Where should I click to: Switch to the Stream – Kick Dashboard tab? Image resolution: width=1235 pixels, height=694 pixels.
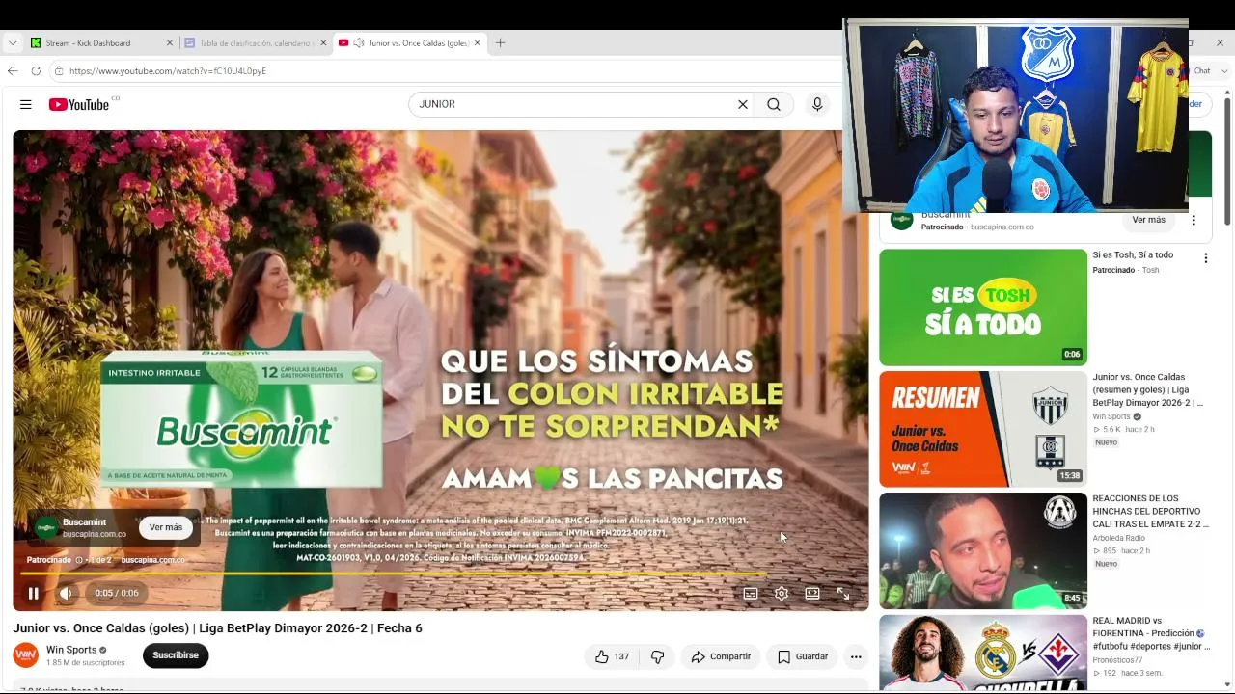point(101,42)
